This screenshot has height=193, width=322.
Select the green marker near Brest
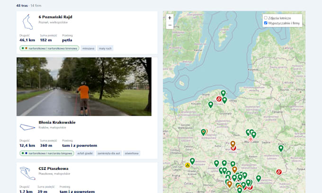point(281,148)
